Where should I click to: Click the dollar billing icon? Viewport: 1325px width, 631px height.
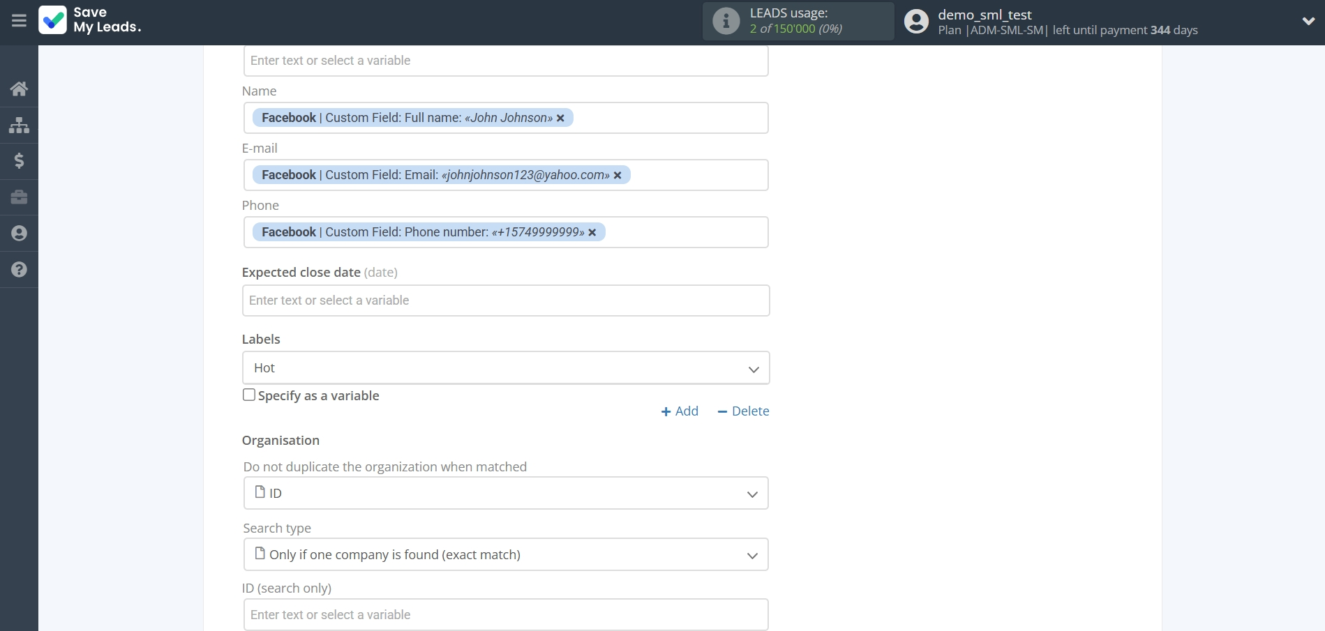click(19, 161)
